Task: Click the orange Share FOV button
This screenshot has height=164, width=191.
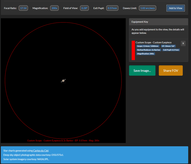Action: pos(171,71)
